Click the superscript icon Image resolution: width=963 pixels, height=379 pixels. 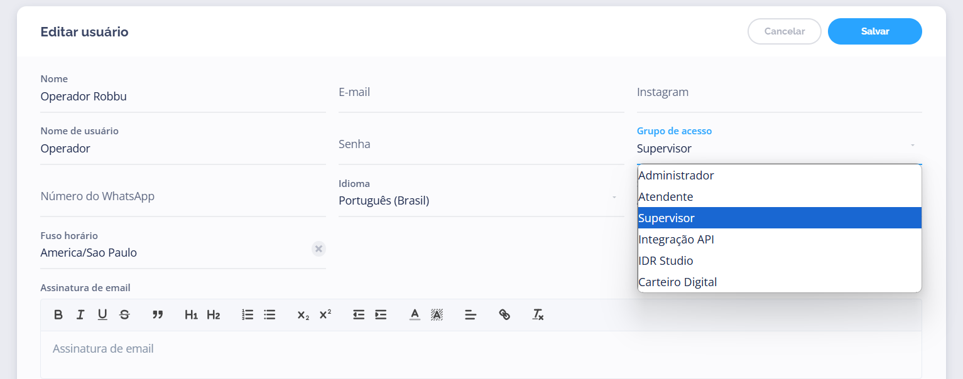[325, 315]
